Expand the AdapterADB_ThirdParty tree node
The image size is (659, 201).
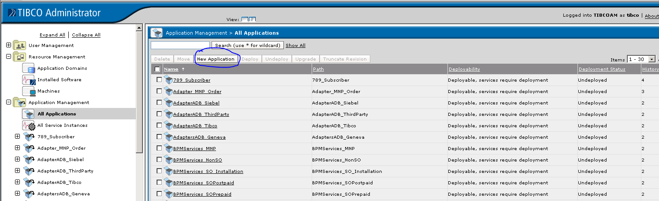pos(18,171)
